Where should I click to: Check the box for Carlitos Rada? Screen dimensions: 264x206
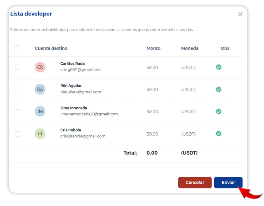18,67
